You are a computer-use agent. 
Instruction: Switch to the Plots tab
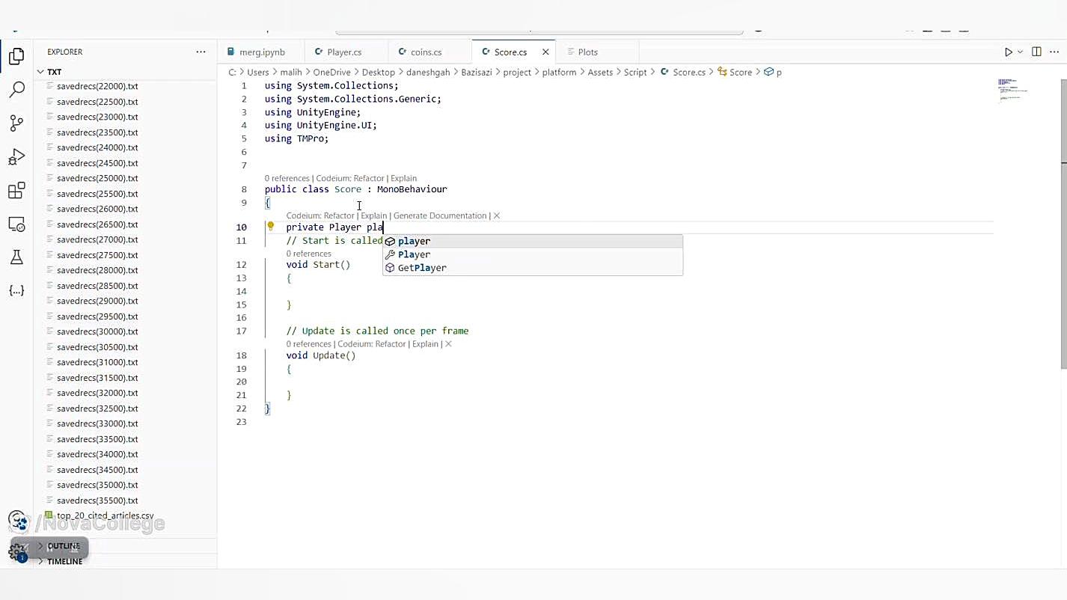click(x=588, y=52)
